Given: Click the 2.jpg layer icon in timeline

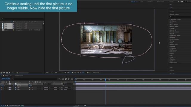Looking at the screenshot, I should (15, 87).
